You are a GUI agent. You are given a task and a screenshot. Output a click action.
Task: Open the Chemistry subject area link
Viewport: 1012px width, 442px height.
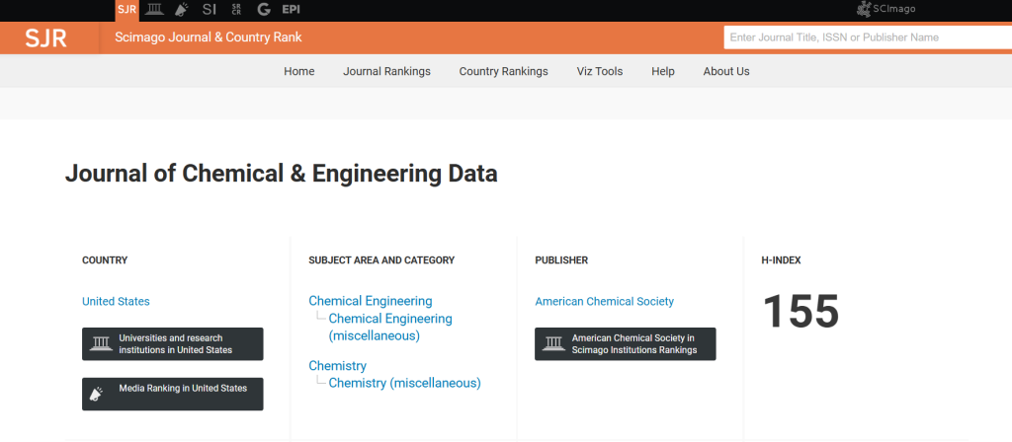(338, 366)
